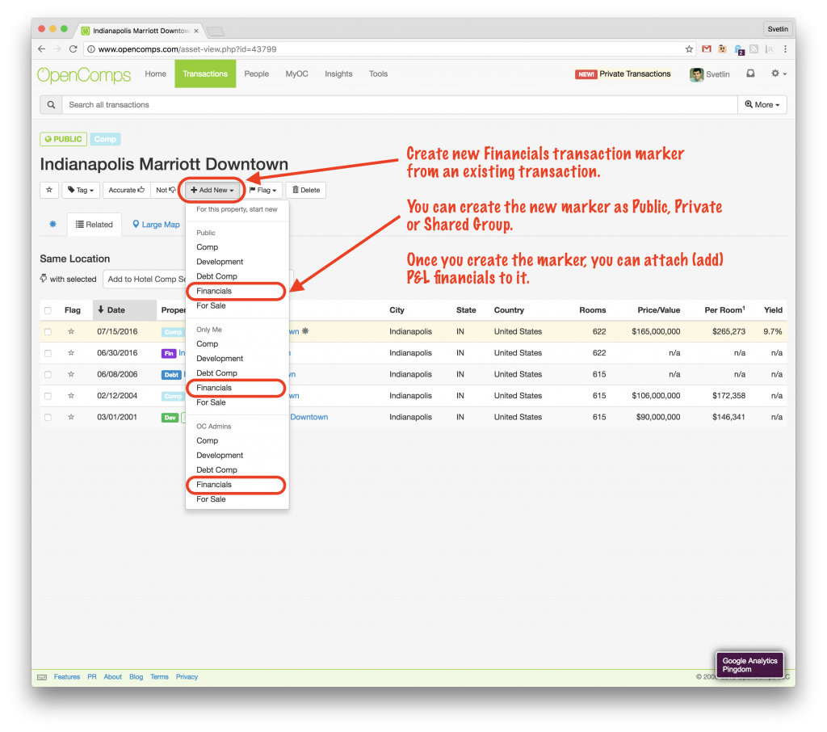827x732 pixels.
Task: Open the Gmail extension icon
Action: pos(706,49)
